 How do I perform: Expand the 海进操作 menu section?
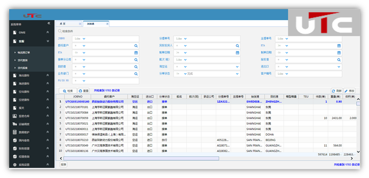(48, 84)
